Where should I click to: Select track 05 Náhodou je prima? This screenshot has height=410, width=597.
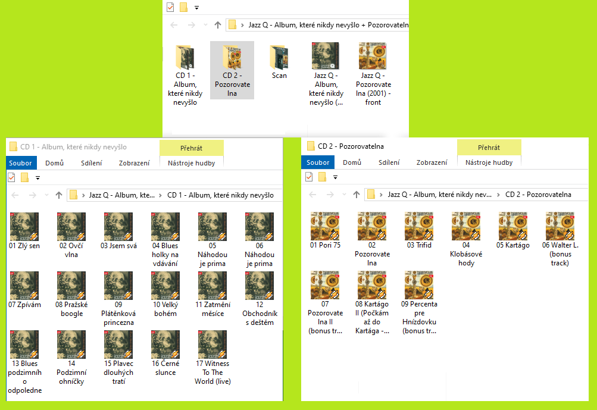212,240
